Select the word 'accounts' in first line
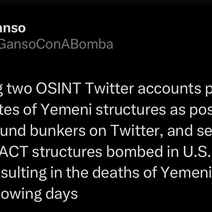 pos(170,89)
